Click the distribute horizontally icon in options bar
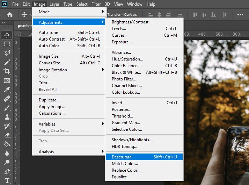Image resolution: width=249 pixels, height=185 pixels. click(x=180, y=15)
